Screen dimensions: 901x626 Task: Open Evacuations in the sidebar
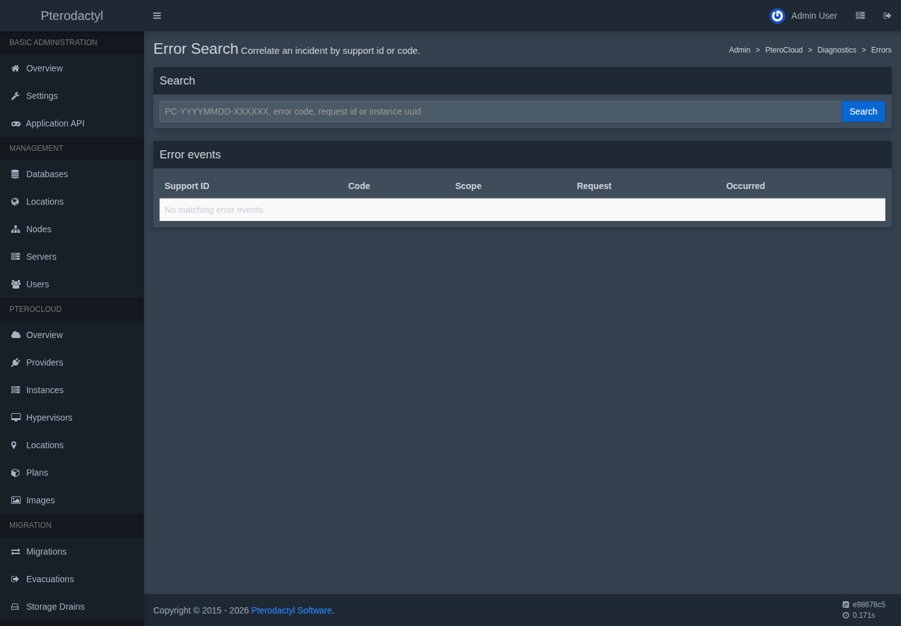(x=72, y=579)
